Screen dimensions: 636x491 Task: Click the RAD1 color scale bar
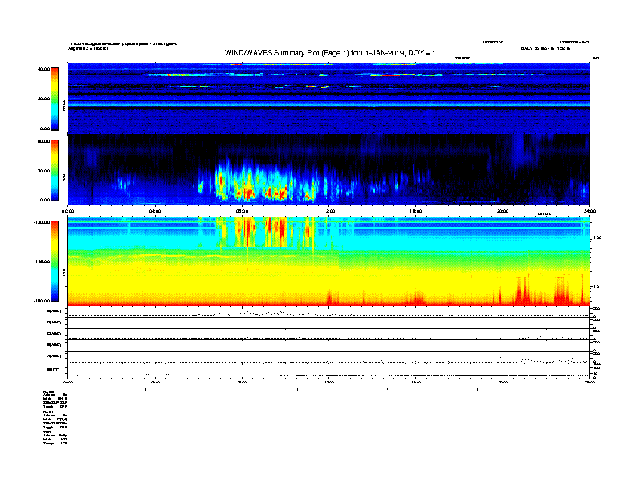(55, 171)
